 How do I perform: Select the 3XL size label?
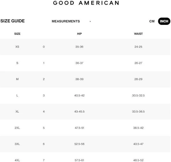click(17, 144)
